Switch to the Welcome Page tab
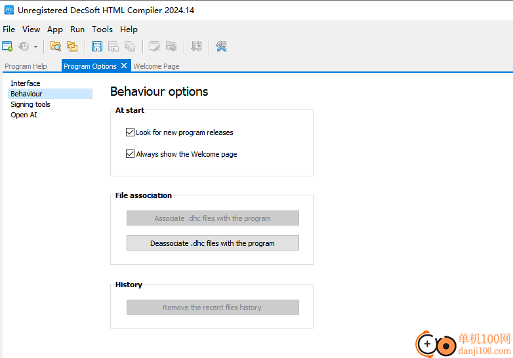 [156, 66]
